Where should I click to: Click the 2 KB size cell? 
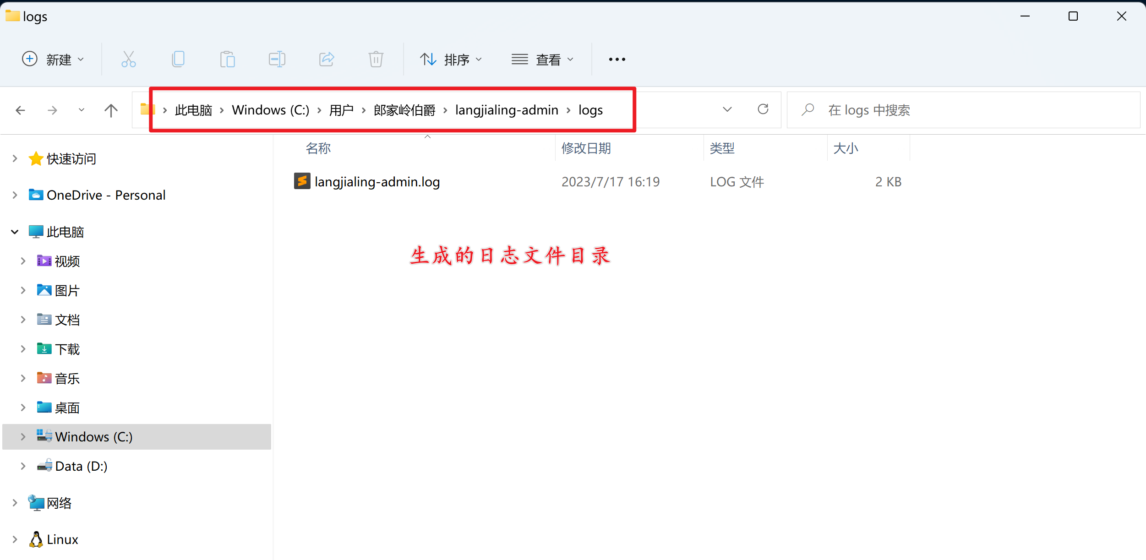click(x=888, y=182)
